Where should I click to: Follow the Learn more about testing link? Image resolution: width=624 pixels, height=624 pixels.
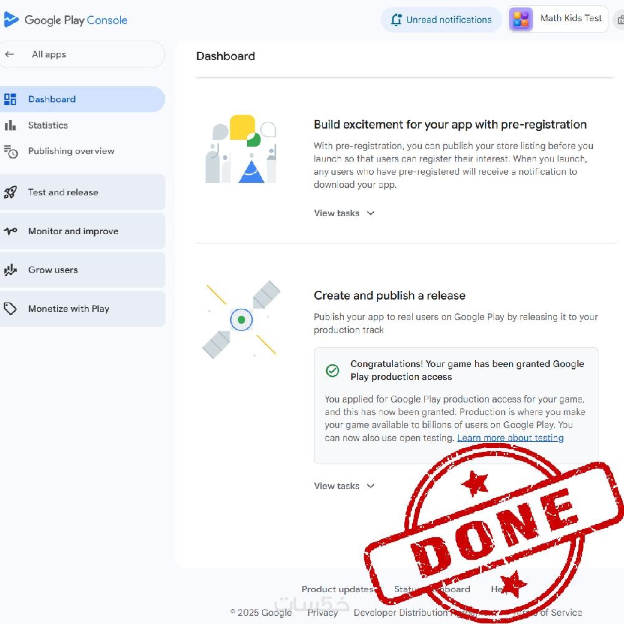click(x=510, y=438)
